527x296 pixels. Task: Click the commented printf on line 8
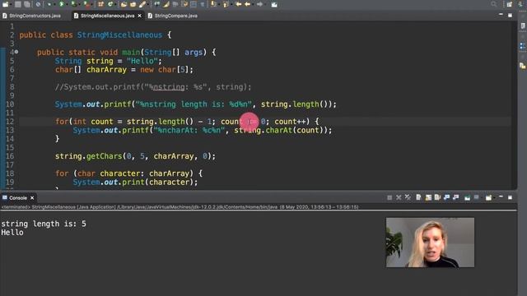coord(153,87)
